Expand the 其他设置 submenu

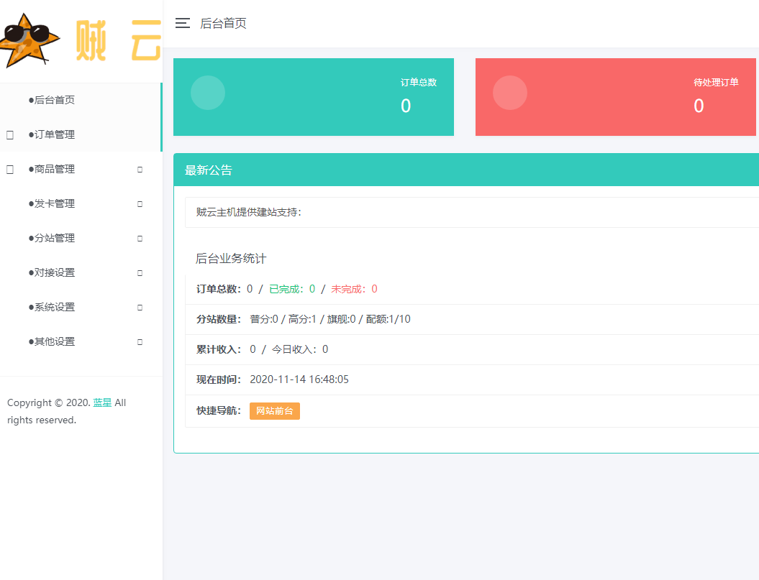[139, 341]
